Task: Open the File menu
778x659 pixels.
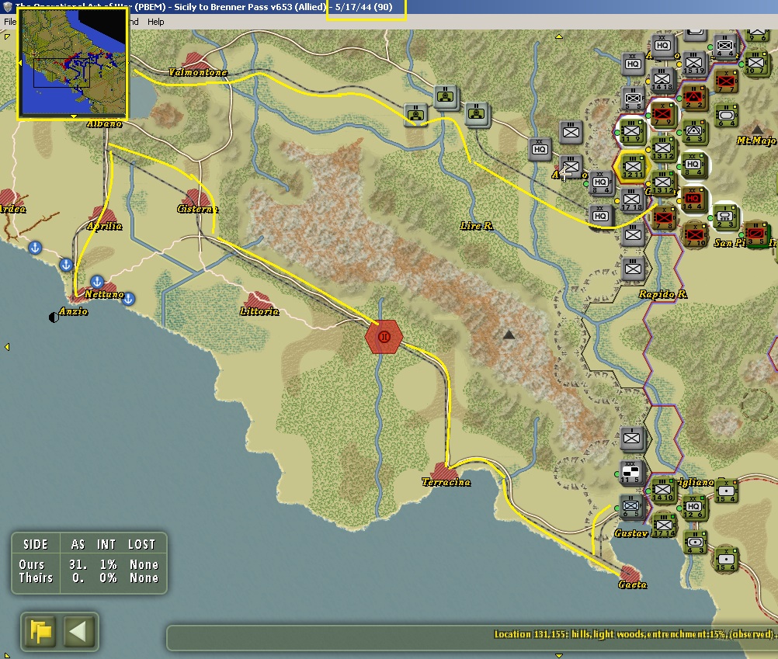Action: (10, 22)
